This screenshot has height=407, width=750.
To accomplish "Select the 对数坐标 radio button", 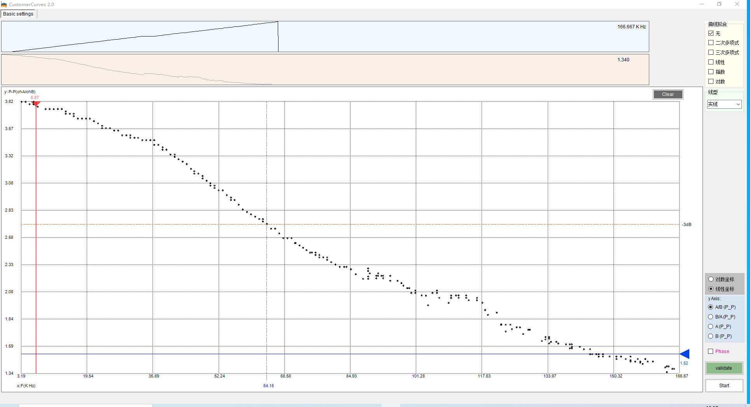I will tap(711, 279).
